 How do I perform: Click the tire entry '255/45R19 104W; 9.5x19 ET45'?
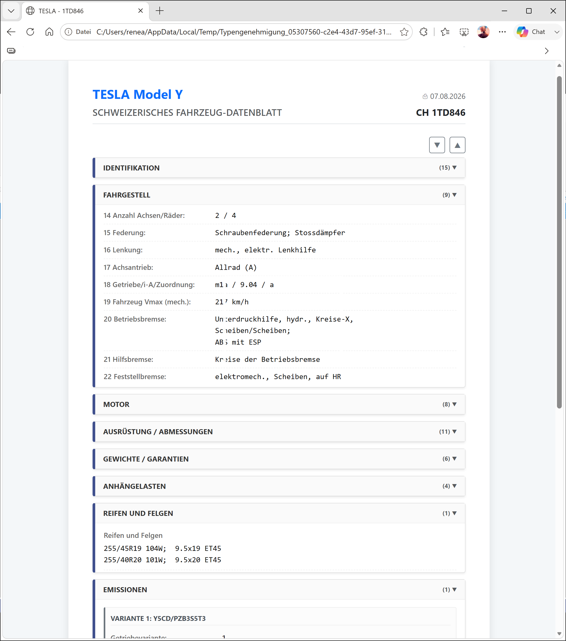(162, 548)
